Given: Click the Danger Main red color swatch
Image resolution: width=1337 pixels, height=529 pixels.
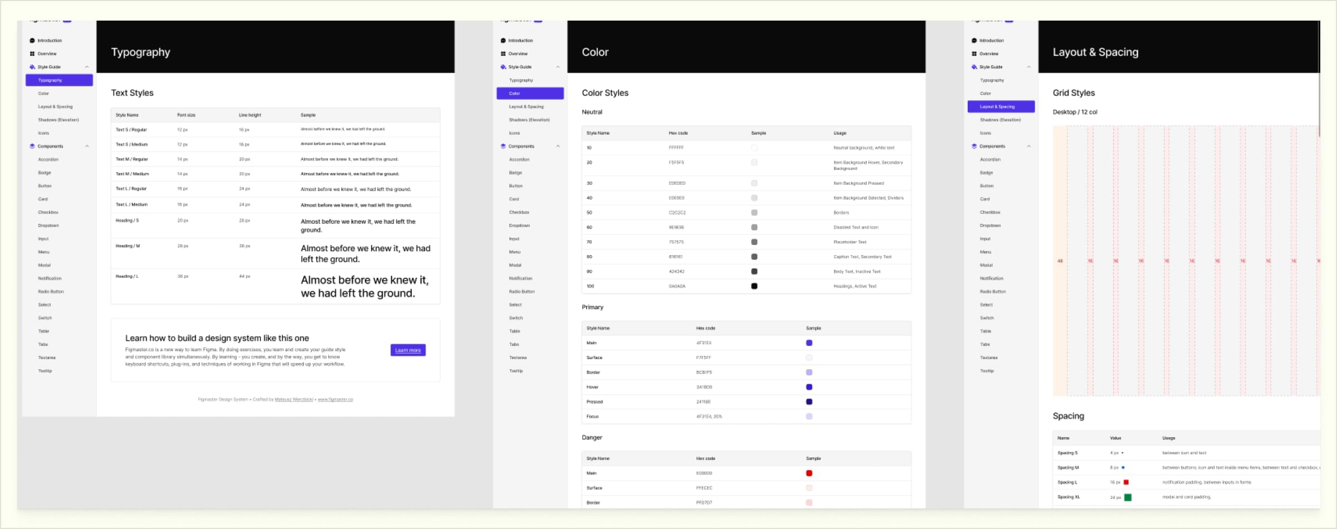Looking at the screenshot, I should [809, 473].
